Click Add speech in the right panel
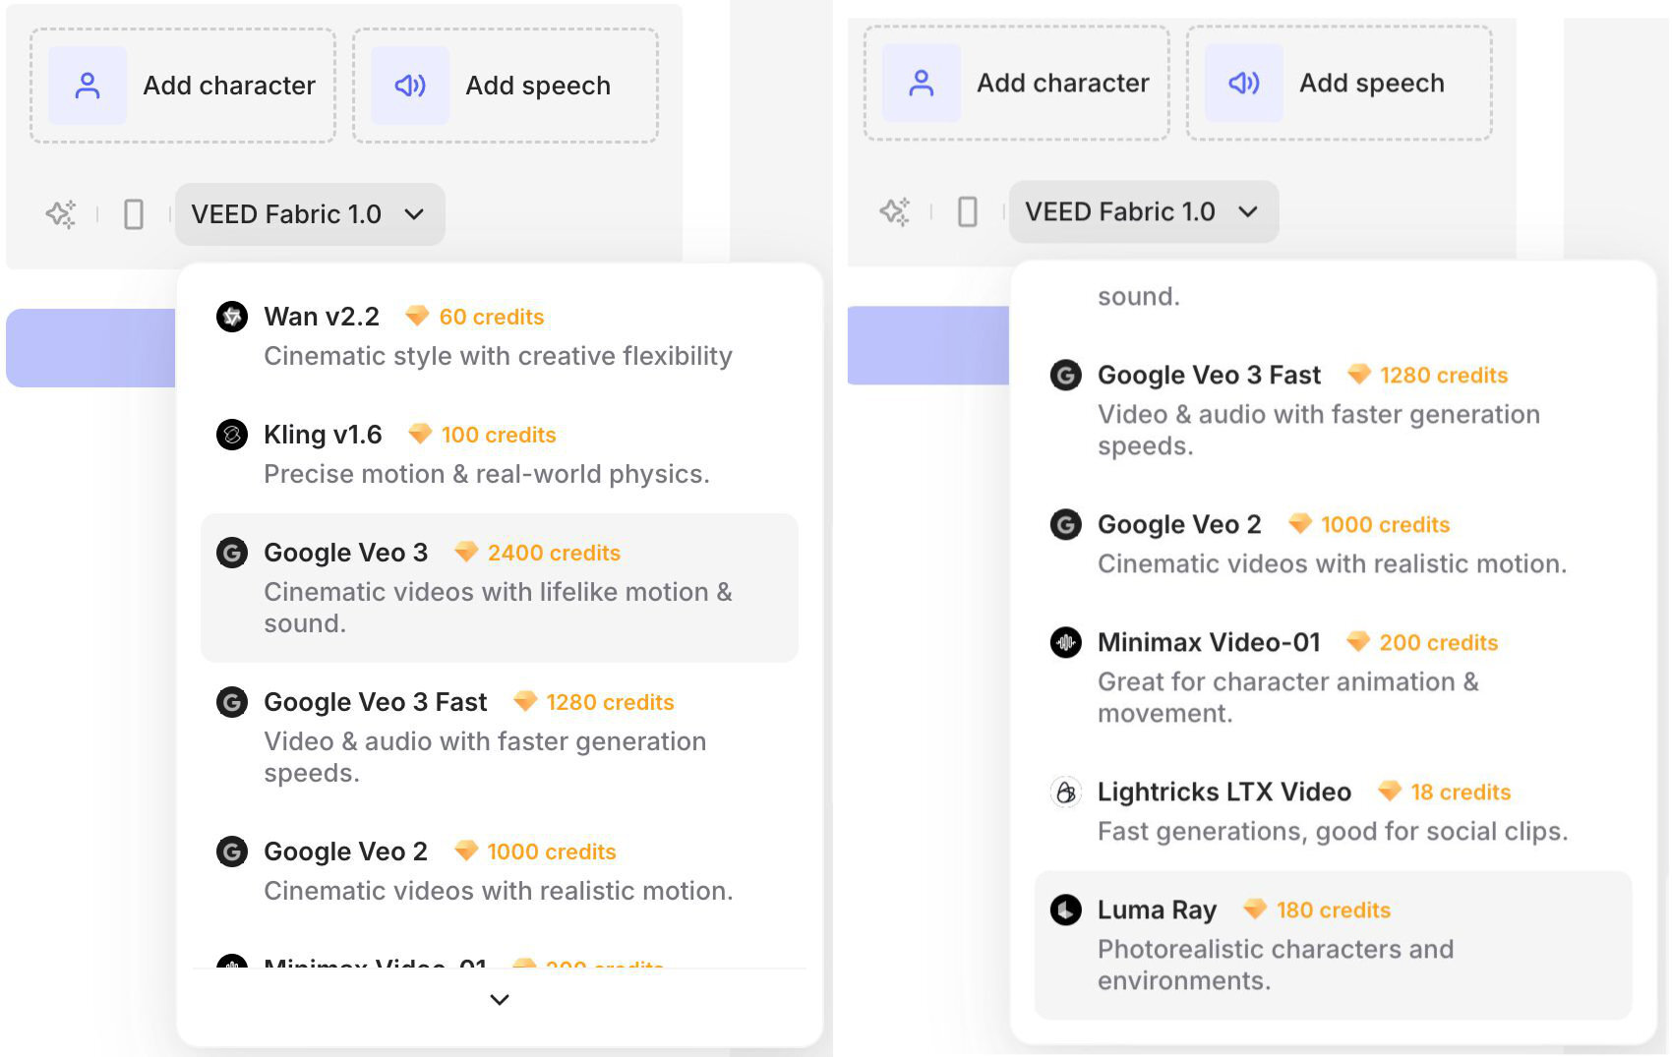The height and width of the screenshot is (1057, 1672). 1340,83
